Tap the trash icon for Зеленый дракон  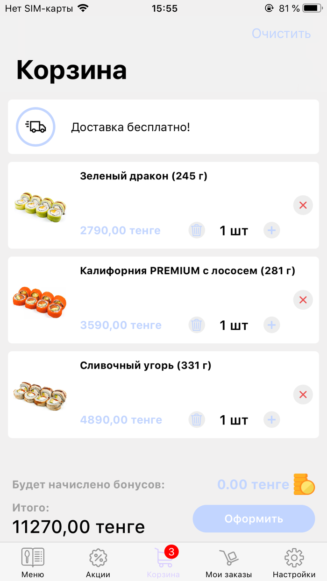point(197,230)
